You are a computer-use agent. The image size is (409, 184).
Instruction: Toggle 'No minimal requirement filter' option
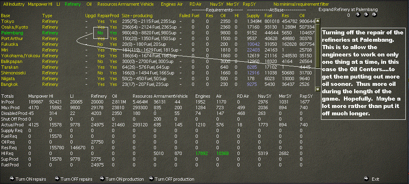tap(301, 4)
